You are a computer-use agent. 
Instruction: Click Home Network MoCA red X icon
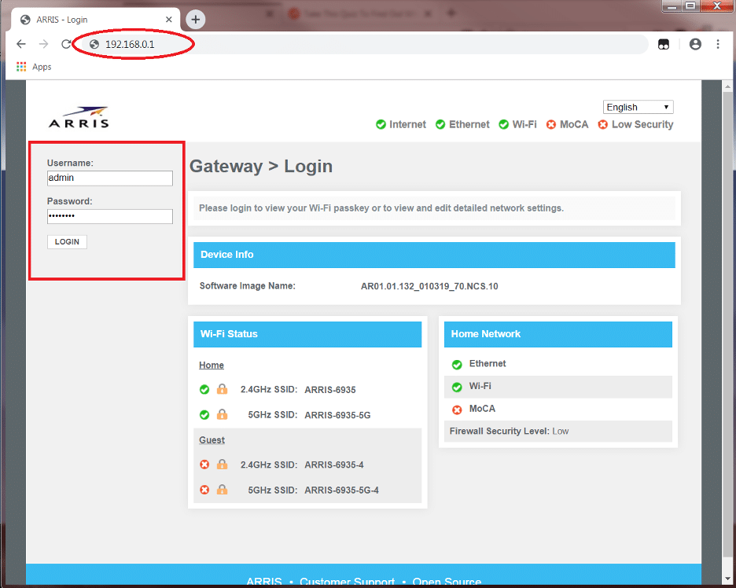(457, 410)
